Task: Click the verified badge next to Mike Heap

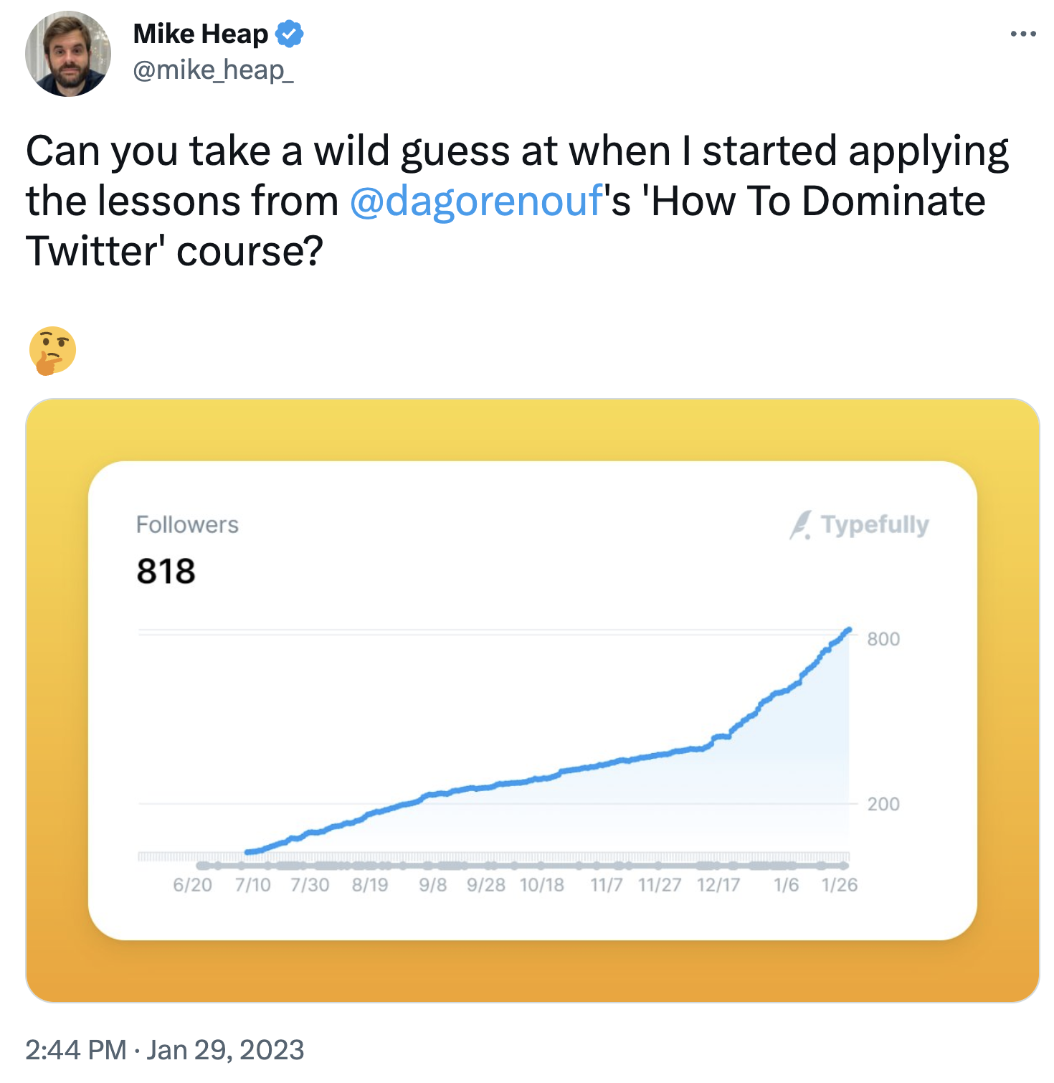Action: (289, 33)
